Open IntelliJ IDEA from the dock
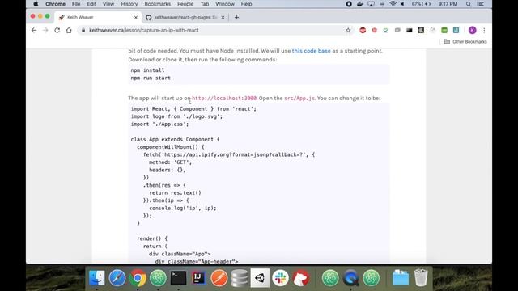The width and height of the screenshot is (518, 291). (x=198, y=278)
